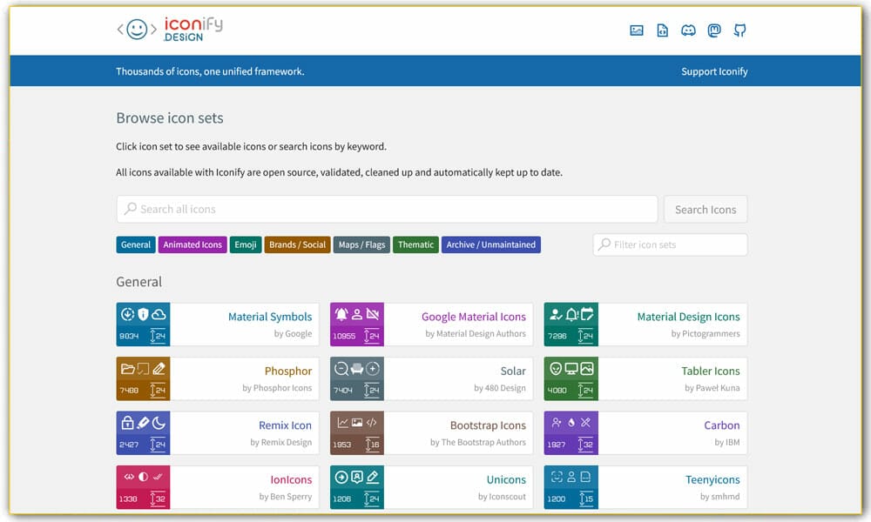Toggle the Animated Icons category filter
Viewport: 871px width, 522px height.
point(192,244)
